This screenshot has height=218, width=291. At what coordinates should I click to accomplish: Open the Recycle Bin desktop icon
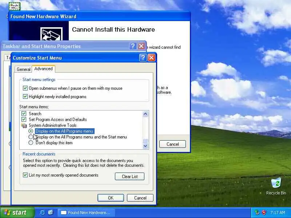click(x=276, y=186)
